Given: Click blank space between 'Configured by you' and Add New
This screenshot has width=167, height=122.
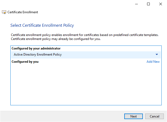Looking at the screenshot, I should pyautogui.click(x=93, y=62).
